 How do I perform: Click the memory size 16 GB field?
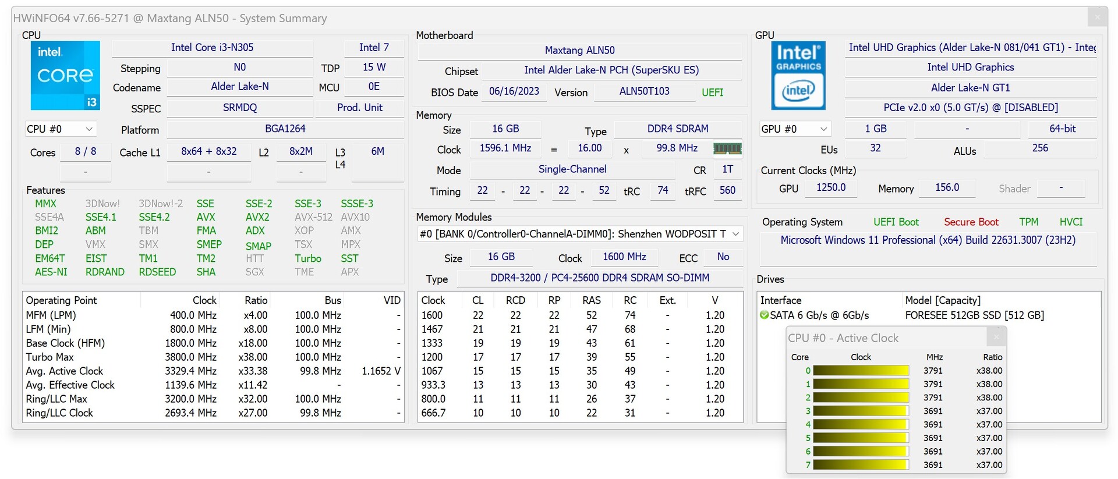(505, 129)
